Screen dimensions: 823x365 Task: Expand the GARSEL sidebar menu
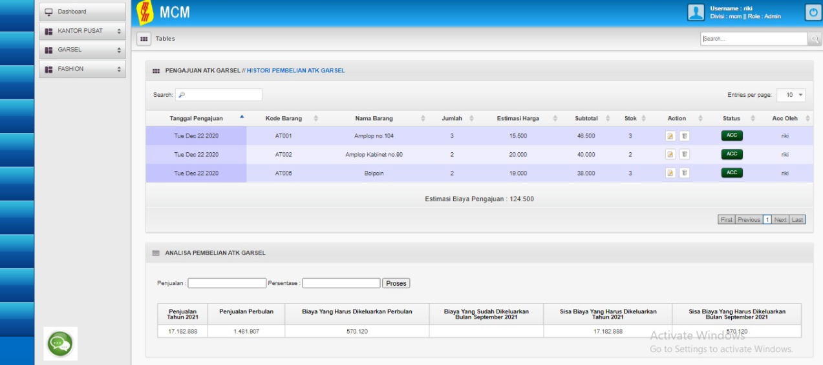point(82,50)
